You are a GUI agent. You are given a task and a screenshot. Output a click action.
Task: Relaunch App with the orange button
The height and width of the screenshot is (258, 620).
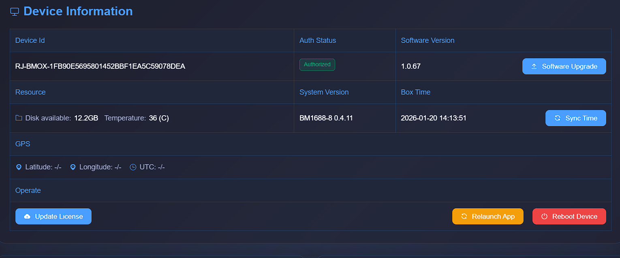(488, 216)
